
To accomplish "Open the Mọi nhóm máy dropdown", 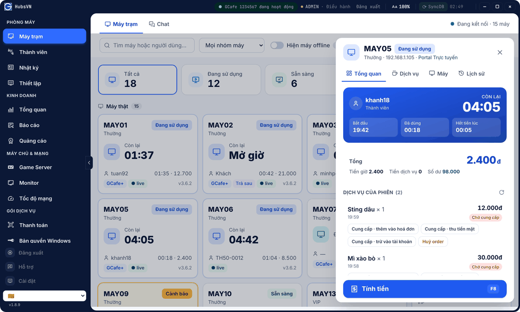I will (232, 45).
